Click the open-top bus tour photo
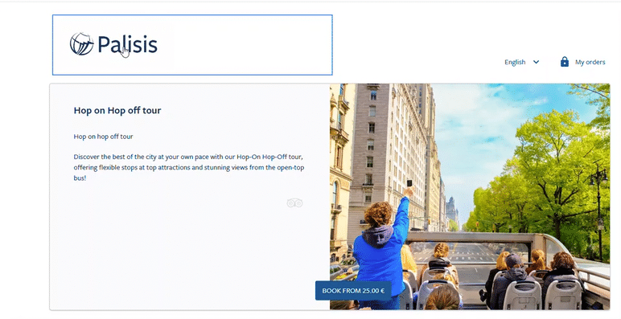621x319 pixels. 470,197
